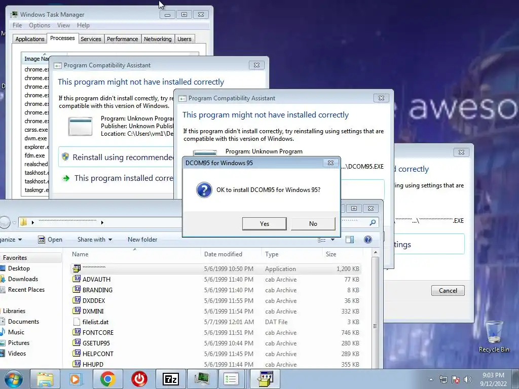The image size is (519, 389).
Task: Select the FONTCORE cab archive
Action: [x=216, y=332]
